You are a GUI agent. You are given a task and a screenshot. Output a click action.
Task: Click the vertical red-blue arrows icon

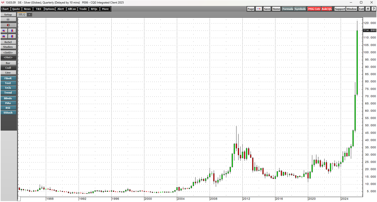[12, 31]
